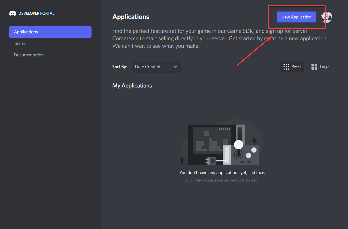Click the My Applications heading
The image size is (348, 229).
[132, 86]
